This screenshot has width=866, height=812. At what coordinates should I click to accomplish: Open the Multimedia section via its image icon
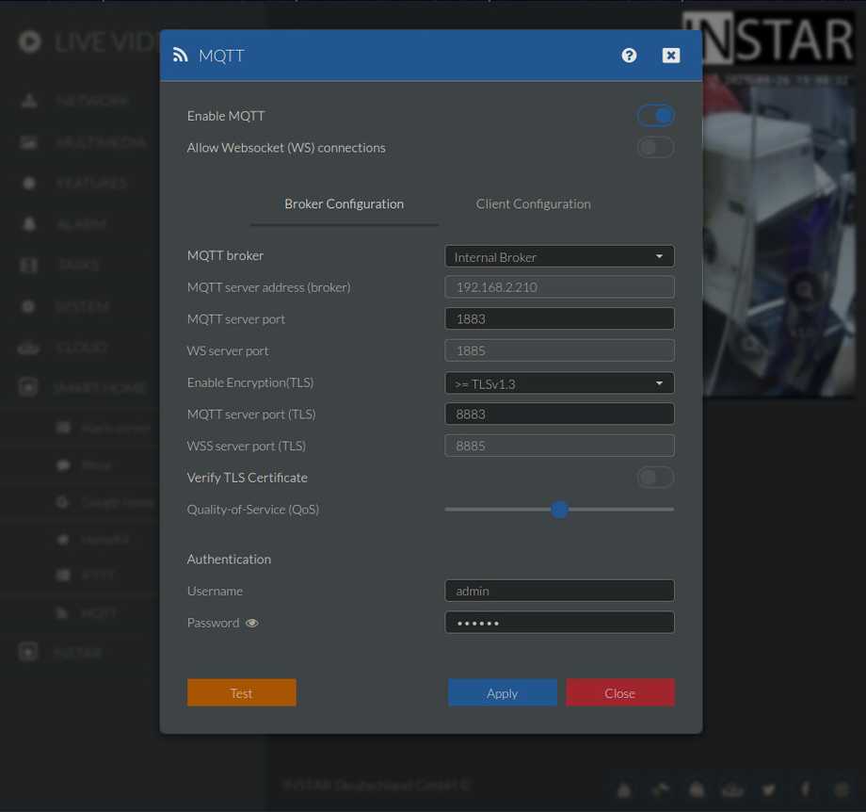tap(31, 141)
